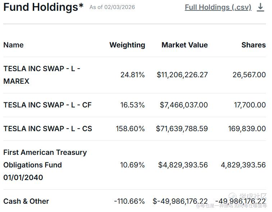Viewport: 272px width, 212px height.
Task: Click the 158.60% weighting cell
Action: (x=130, y=129)
